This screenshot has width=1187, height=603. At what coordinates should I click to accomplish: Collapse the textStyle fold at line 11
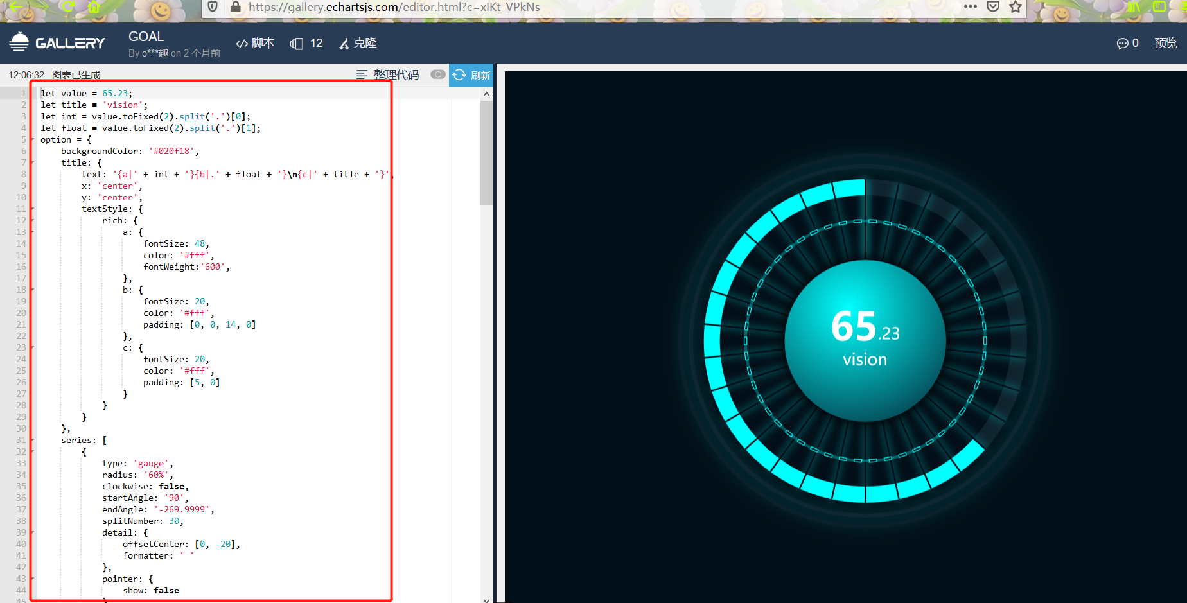coord(33,209)
